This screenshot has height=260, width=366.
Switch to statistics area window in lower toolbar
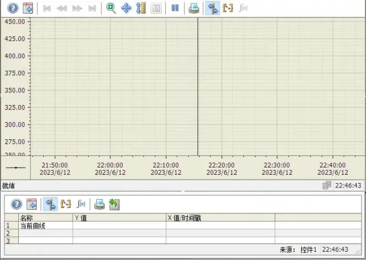[65, 204]
